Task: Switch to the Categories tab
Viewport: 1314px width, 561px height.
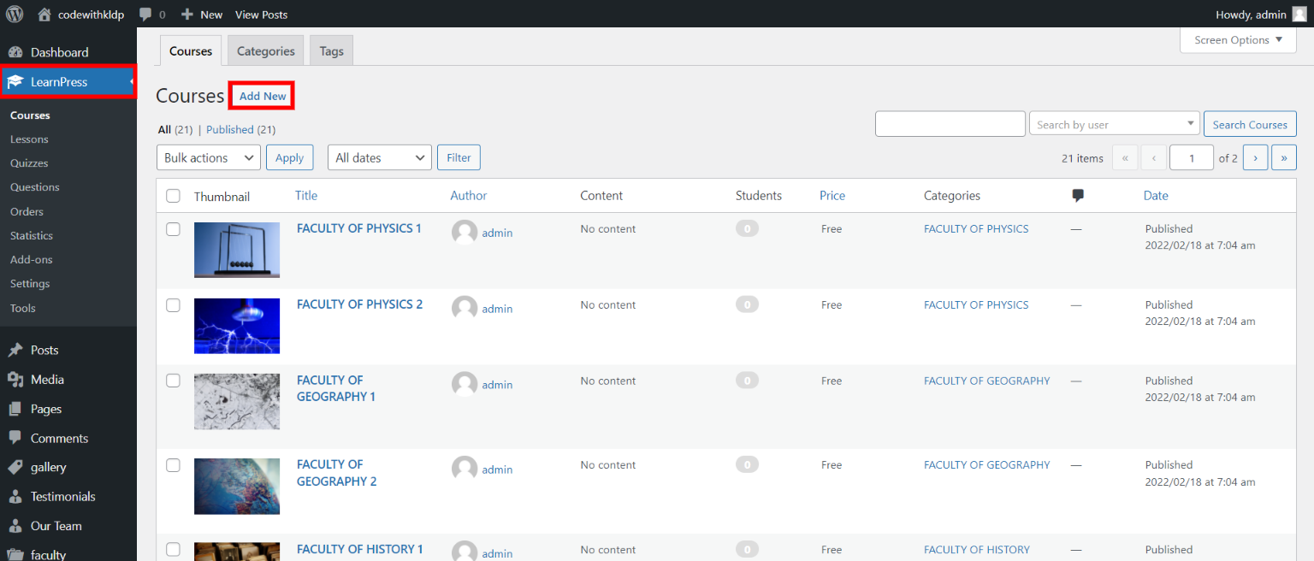Action: point(265,51)
